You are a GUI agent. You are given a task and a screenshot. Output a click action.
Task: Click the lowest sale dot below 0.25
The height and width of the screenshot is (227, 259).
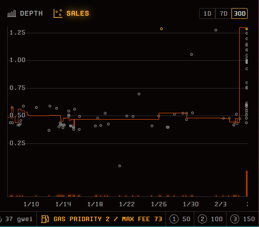[120, 166]
